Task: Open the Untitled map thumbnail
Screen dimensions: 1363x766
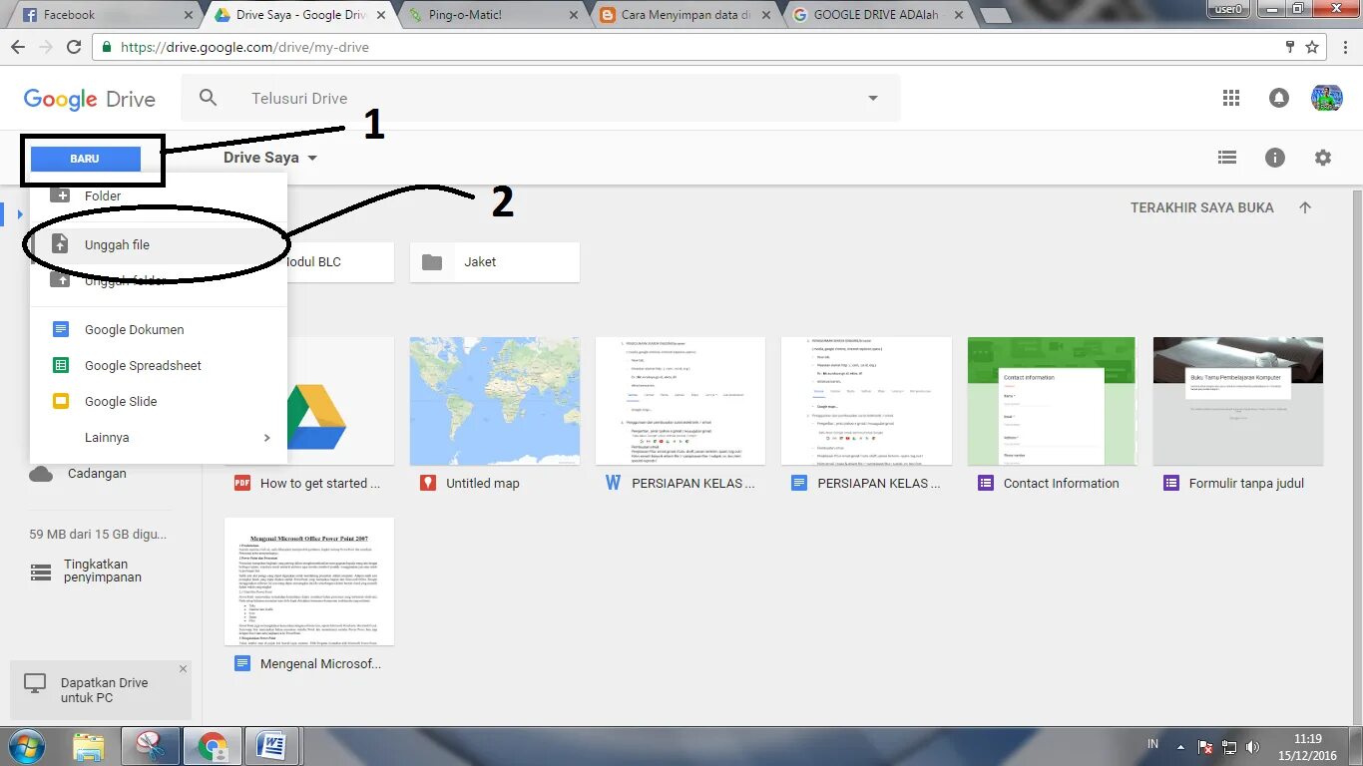Action: [x=495, y=401]
